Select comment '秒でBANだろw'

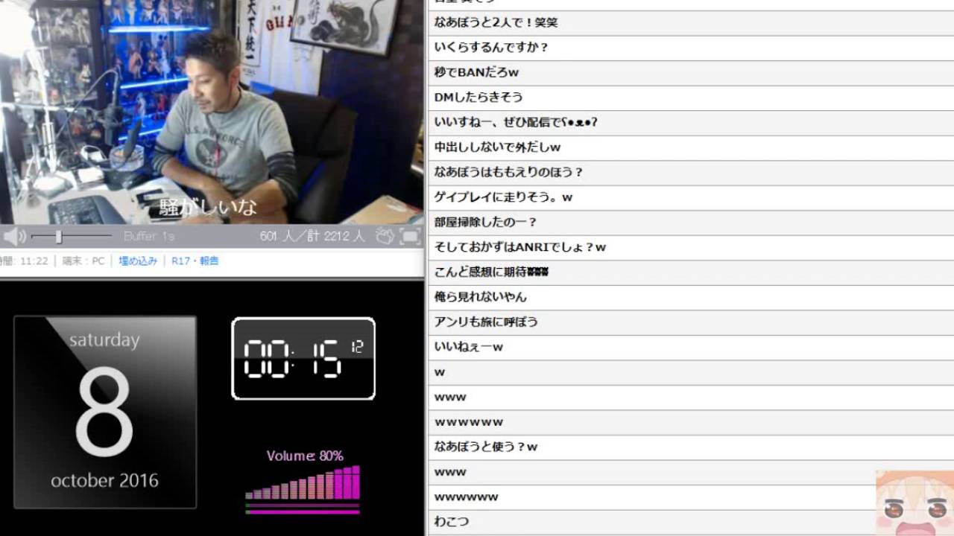(x=476, y=73)
